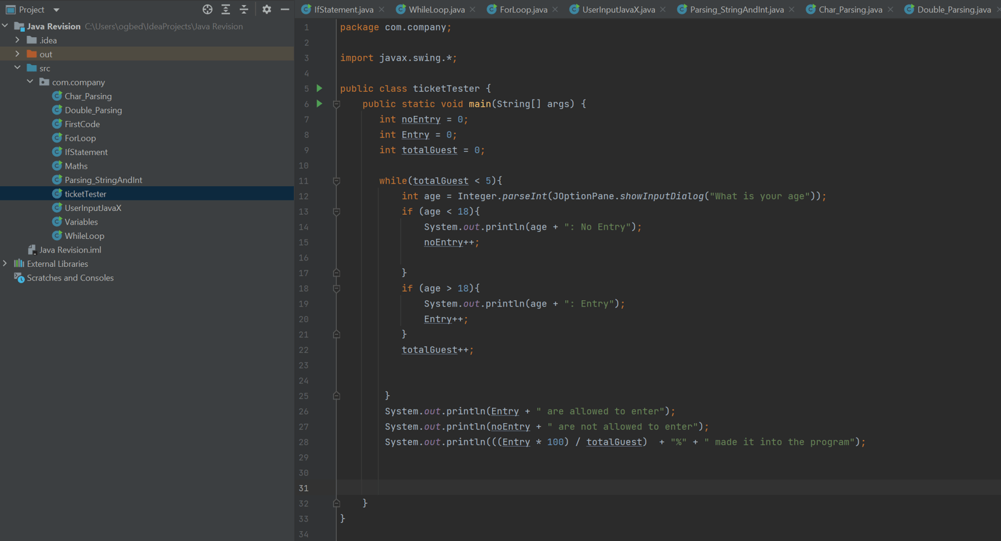The image size is (1001, 541).
Task: Select ForLoop class in project tree
Action: [80, 138]
